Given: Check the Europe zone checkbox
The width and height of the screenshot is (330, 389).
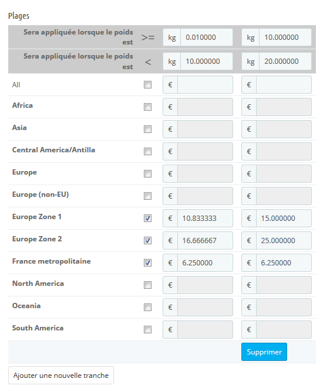Looking at the screenshot, I should [148, 173].
